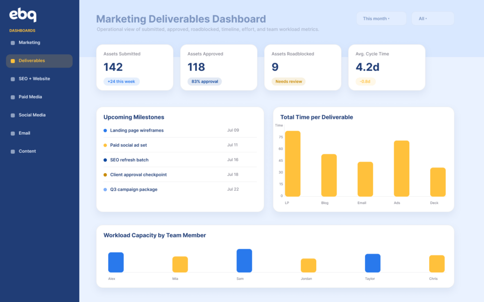Click the Jul 16 milestone date
This screenshot has width=484, height=302.
tap(233, 159)
